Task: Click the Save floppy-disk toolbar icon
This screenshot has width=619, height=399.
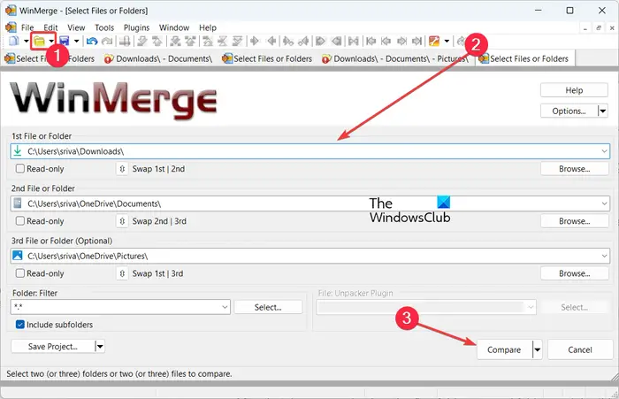Action: [64, 41]
